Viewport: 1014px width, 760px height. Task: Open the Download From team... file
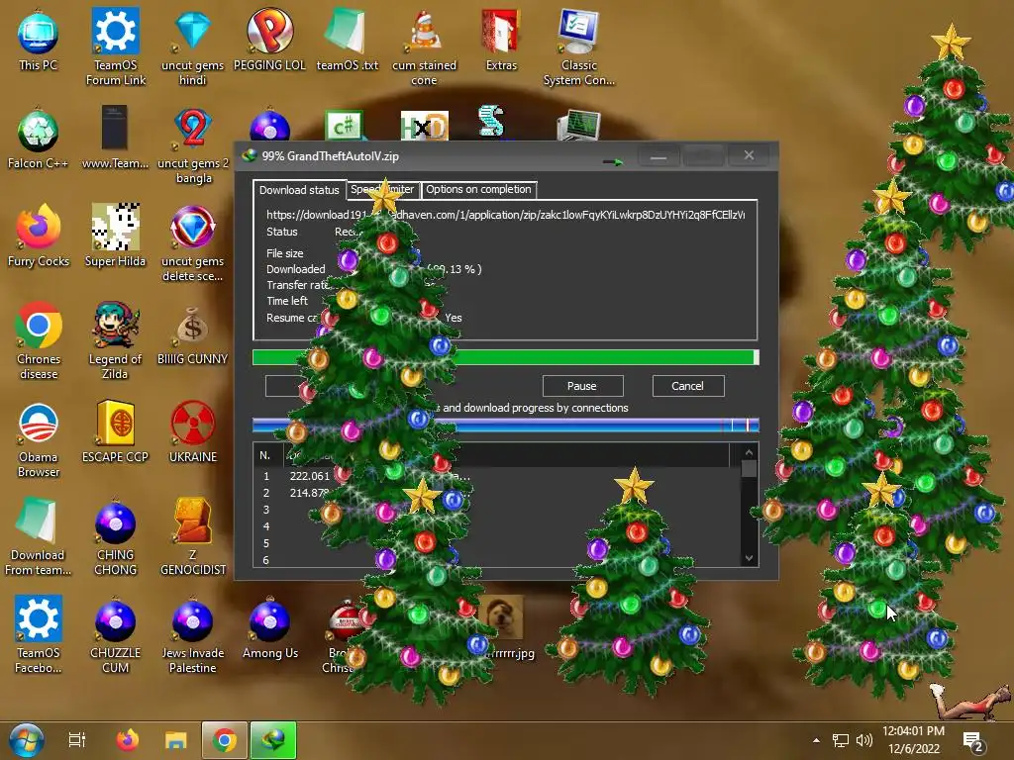click(x=39, y=537)
